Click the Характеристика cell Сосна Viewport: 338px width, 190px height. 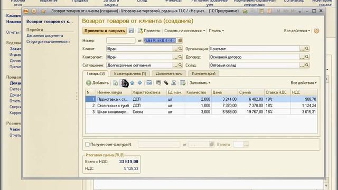pos(149,112)
